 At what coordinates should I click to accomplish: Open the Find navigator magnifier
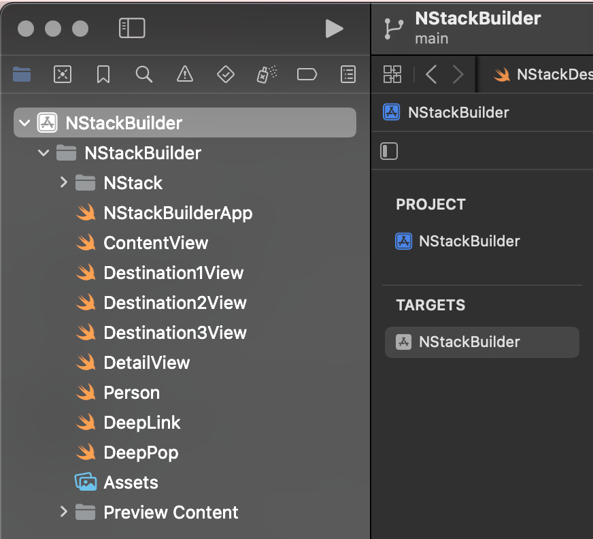tap(144, 74)
